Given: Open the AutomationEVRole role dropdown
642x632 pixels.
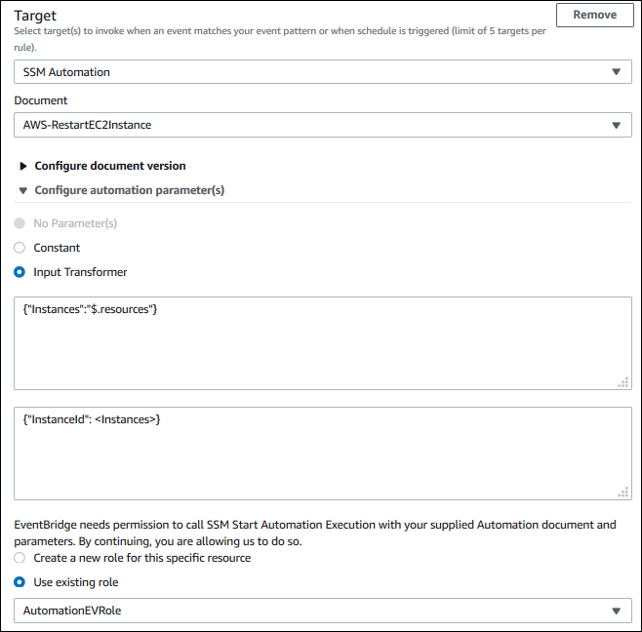Looking at the screenshot, I should 312,611.
